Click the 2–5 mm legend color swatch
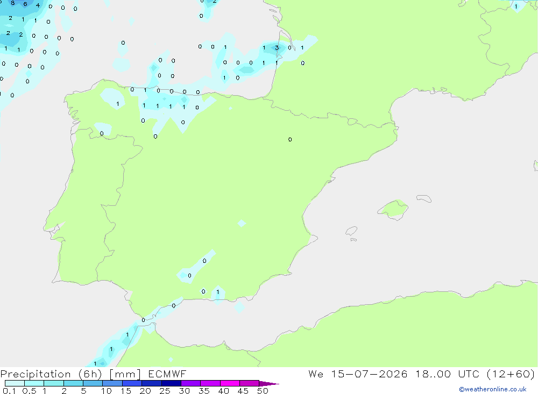Screen dimensions: 538x394 click(x=73, y=383)
